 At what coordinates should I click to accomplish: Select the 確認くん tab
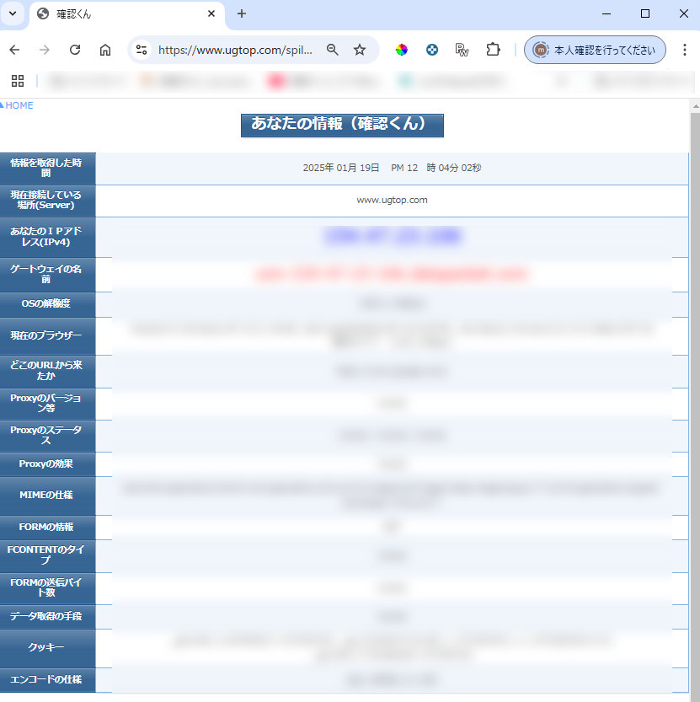point(118,13)
